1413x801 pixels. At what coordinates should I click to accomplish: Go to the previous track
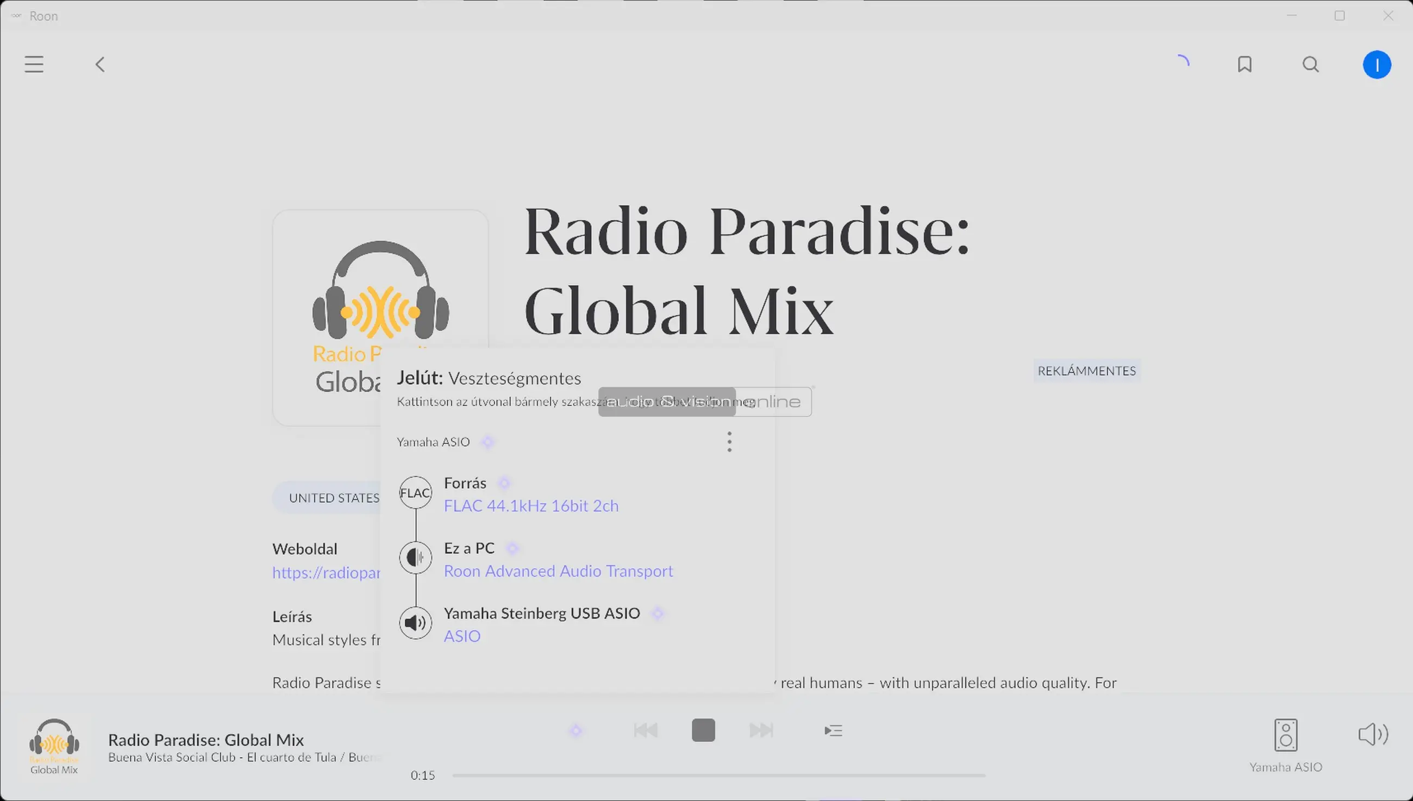tap(645, 730)
